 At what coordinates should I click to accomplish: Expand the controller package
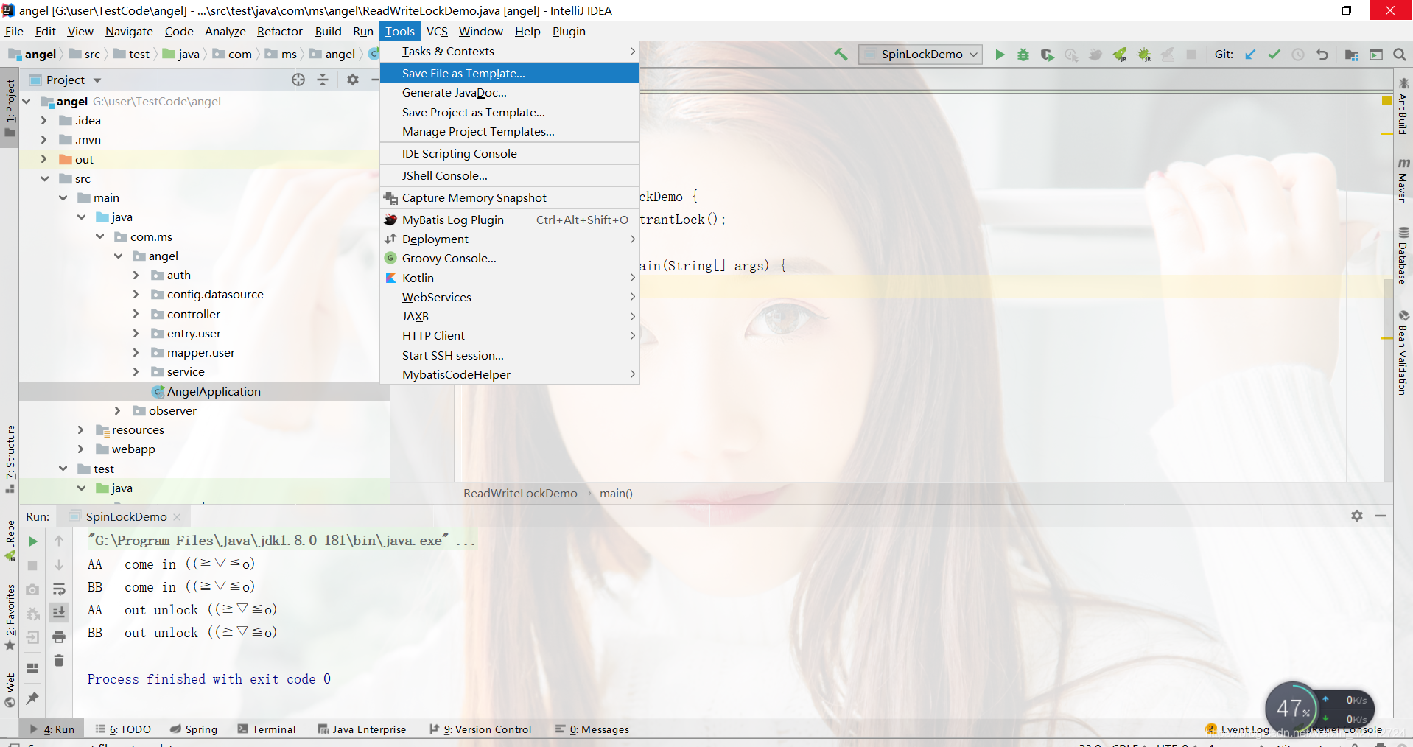136,314
